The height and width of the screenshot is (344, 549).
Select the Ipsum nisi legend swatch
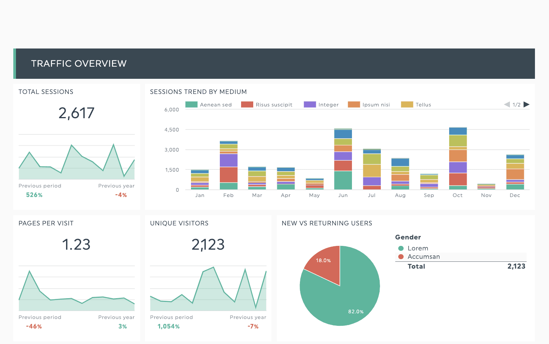[354, 104]
